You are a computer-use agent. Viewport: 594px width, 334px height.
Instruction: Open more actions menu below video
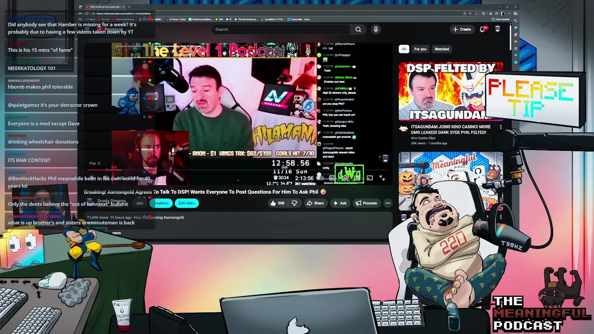[x=388, y=203]
